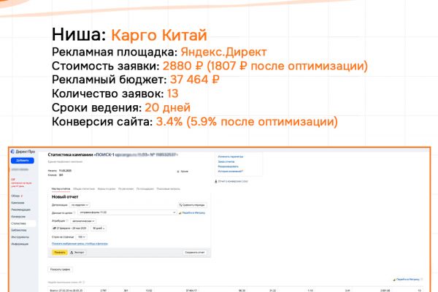Image resolution: width=438 pixels, height=292 pixels.
Task: Click the Экспорт button
Action: pos(77,253)
